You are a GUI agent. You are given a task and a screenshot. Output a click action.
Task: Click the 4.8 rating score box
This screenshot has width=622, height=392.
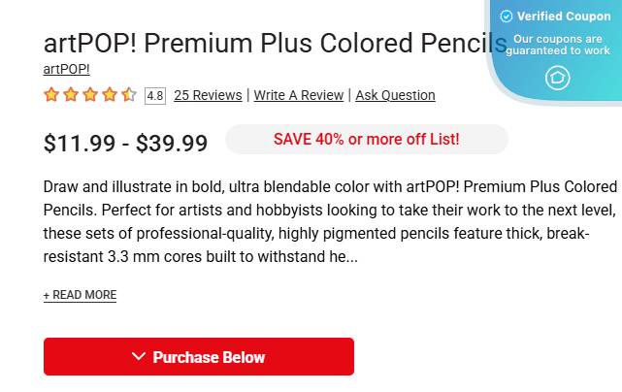[155, 95]
